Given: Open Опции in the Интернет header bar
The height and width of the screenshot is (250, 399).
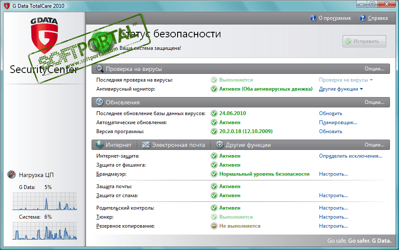Looking at the screenshot, I should [374, 145].
